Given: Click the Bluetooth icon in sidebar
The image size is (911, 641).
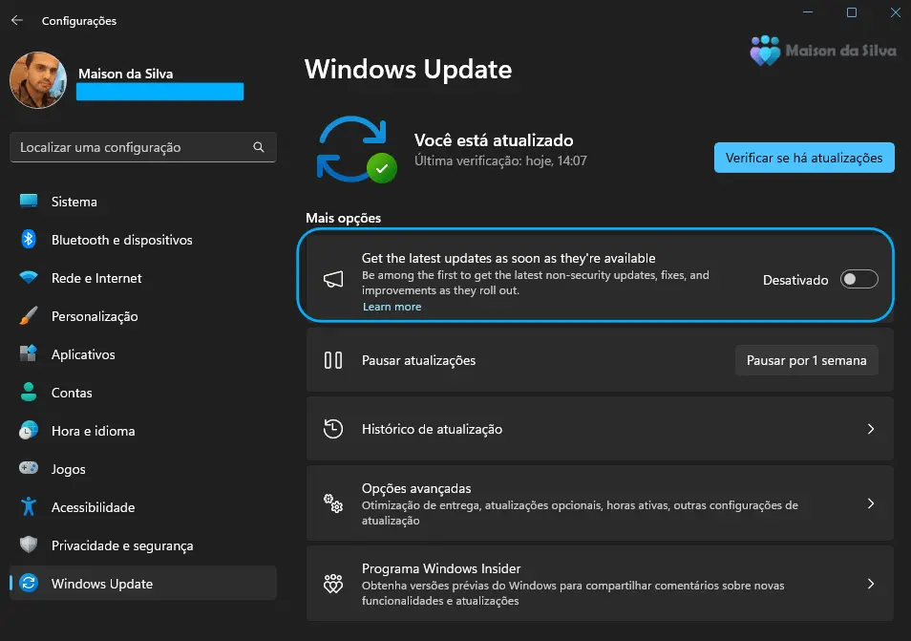Looking at the screenshot, I should (x=29, y=240).
